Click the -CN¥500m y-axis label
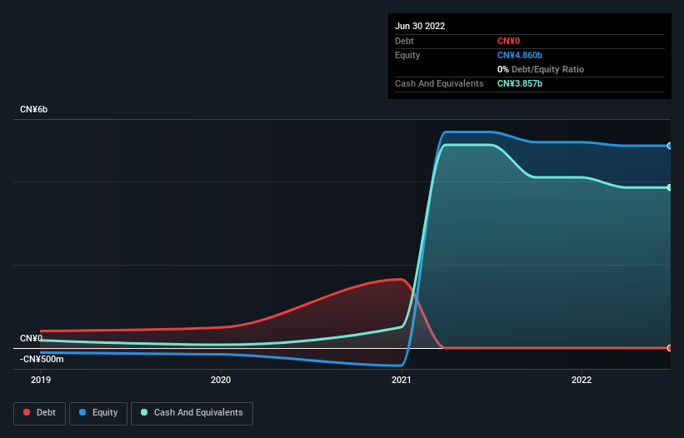The width and height of the screenshot is (684, 438). tap(42, 359)
